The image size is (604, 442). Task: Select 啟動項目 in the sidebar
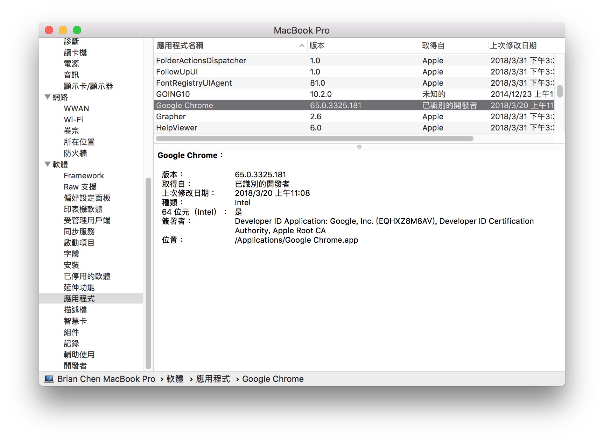click(x=79, y=243)
